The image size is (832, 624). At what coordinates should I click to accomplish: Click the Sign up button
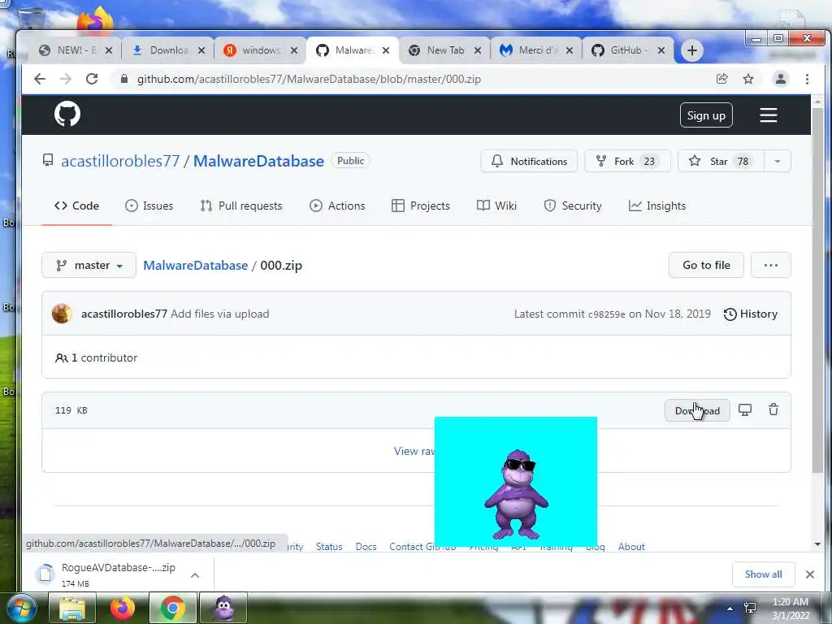pyautogui.click(x=706, y=115)
